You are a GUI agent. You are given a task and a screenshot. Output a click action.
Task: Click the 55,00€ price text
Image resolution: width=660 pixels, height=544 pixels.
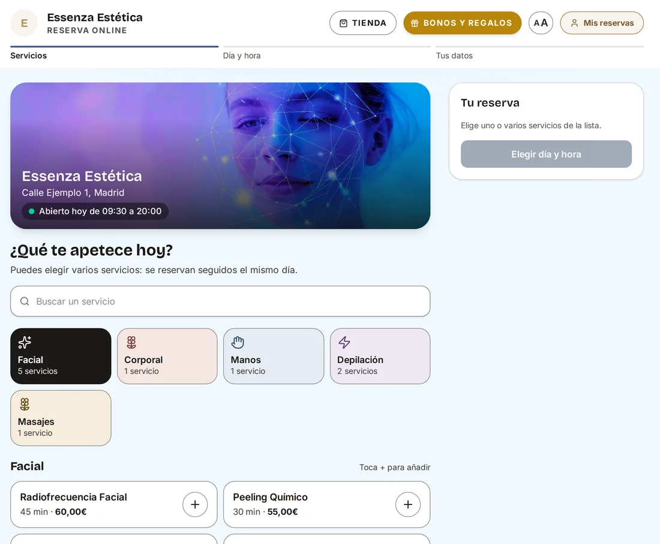[283, 512]
